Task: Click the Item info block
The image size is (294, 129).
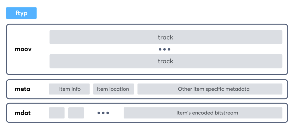Action: [69, 89]
